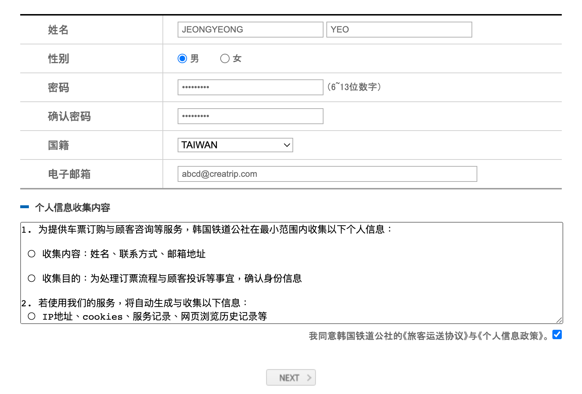
Task: Select the 男 gender radio button
Action: click(182, 58)
